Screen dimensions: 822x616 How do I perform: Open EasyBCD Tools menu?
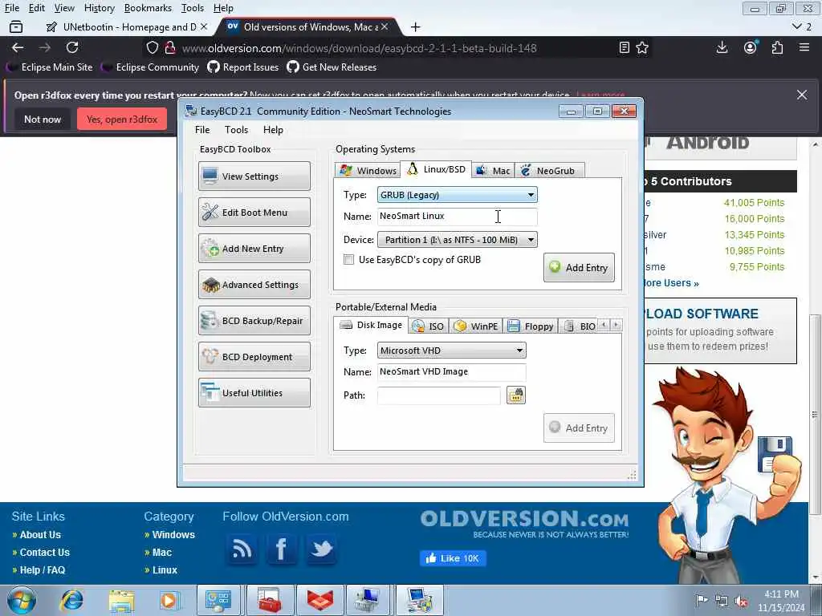tap(237, 129)
